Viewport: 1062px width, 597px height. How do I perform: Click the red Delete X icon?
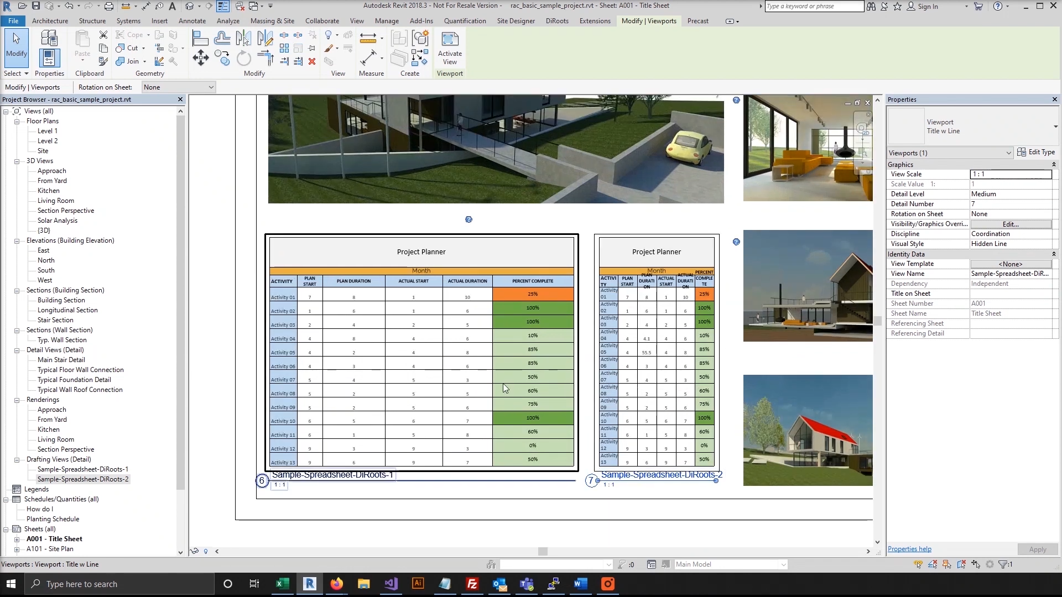tap(312, 61)
